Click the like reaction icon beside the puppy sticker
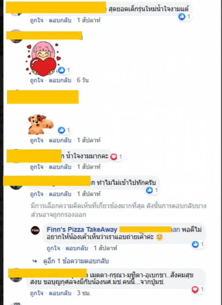The height and width of the screenshot is (305, 222). coord(61,130)
